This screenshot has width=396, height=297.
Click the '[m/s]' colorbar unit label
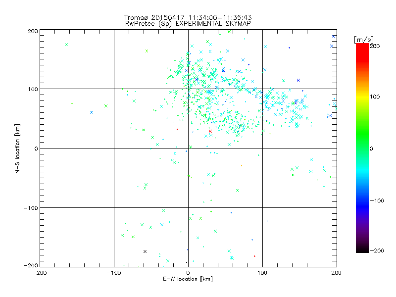pyautogui.click(x=363, y=40)
